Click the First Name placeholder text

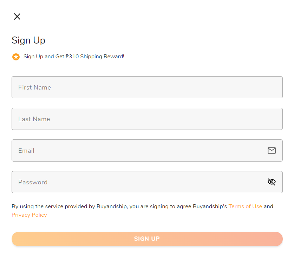(35, 87)
